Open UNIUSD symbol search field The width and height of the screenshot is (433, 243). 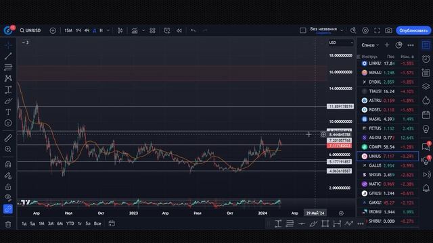point(30,30)
